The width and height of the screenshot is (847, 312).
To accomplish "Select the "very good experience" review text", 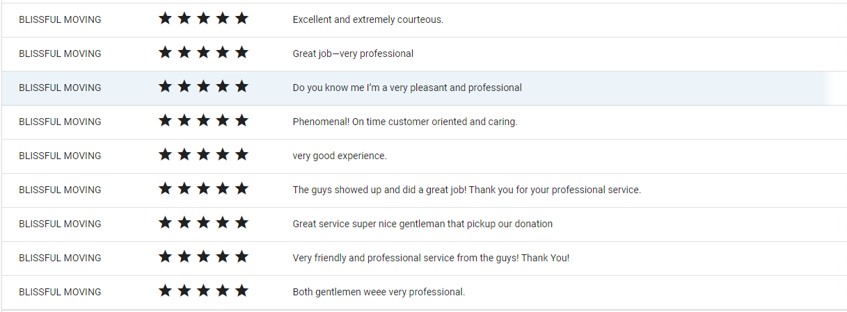I will [340, 156].
